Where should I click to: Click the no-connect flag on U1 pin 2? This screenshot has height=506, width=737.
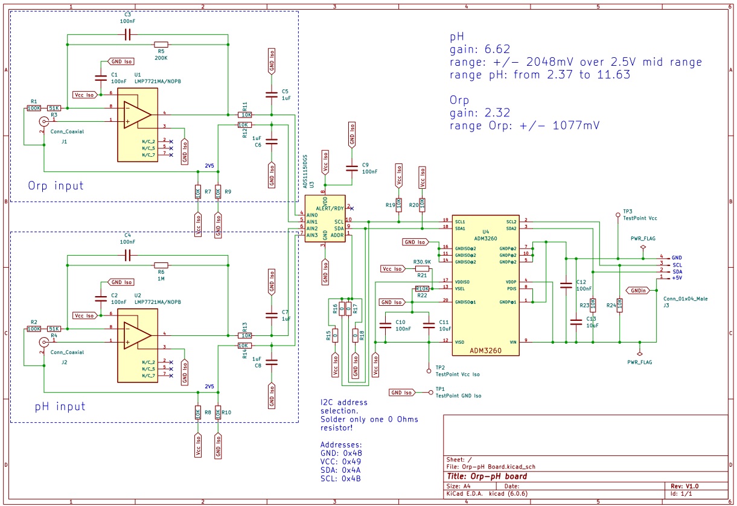[171, 142]
